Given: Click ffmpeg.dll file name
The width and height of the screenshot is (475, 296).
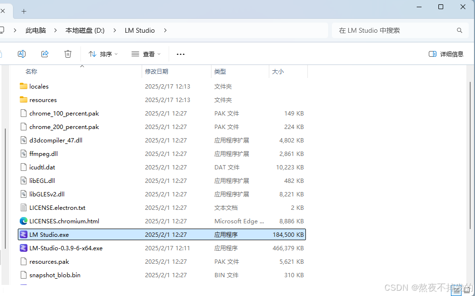Looking at the screenshot, I should (x=43, y=154).
